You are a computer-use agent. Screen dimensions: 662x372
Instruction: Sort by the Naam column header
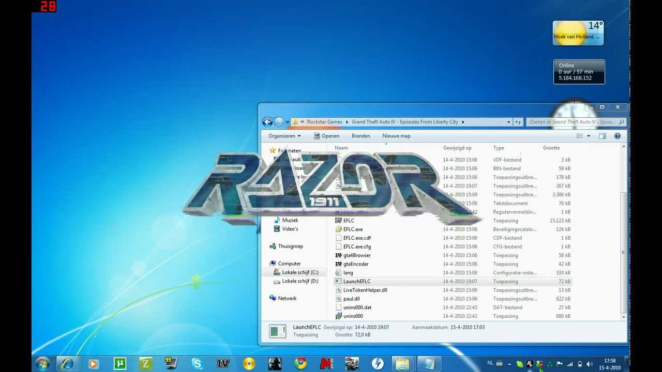pyautogui.click(x=341, y=148)
